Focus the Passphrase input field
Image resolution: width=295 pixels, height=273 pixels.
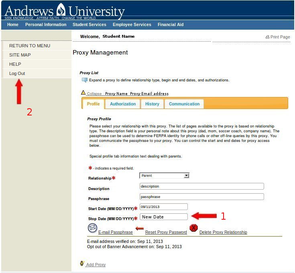click(202, 197)
